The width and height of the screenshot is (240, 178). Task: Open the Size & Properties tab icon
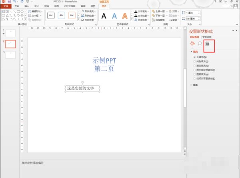(207, 44)
